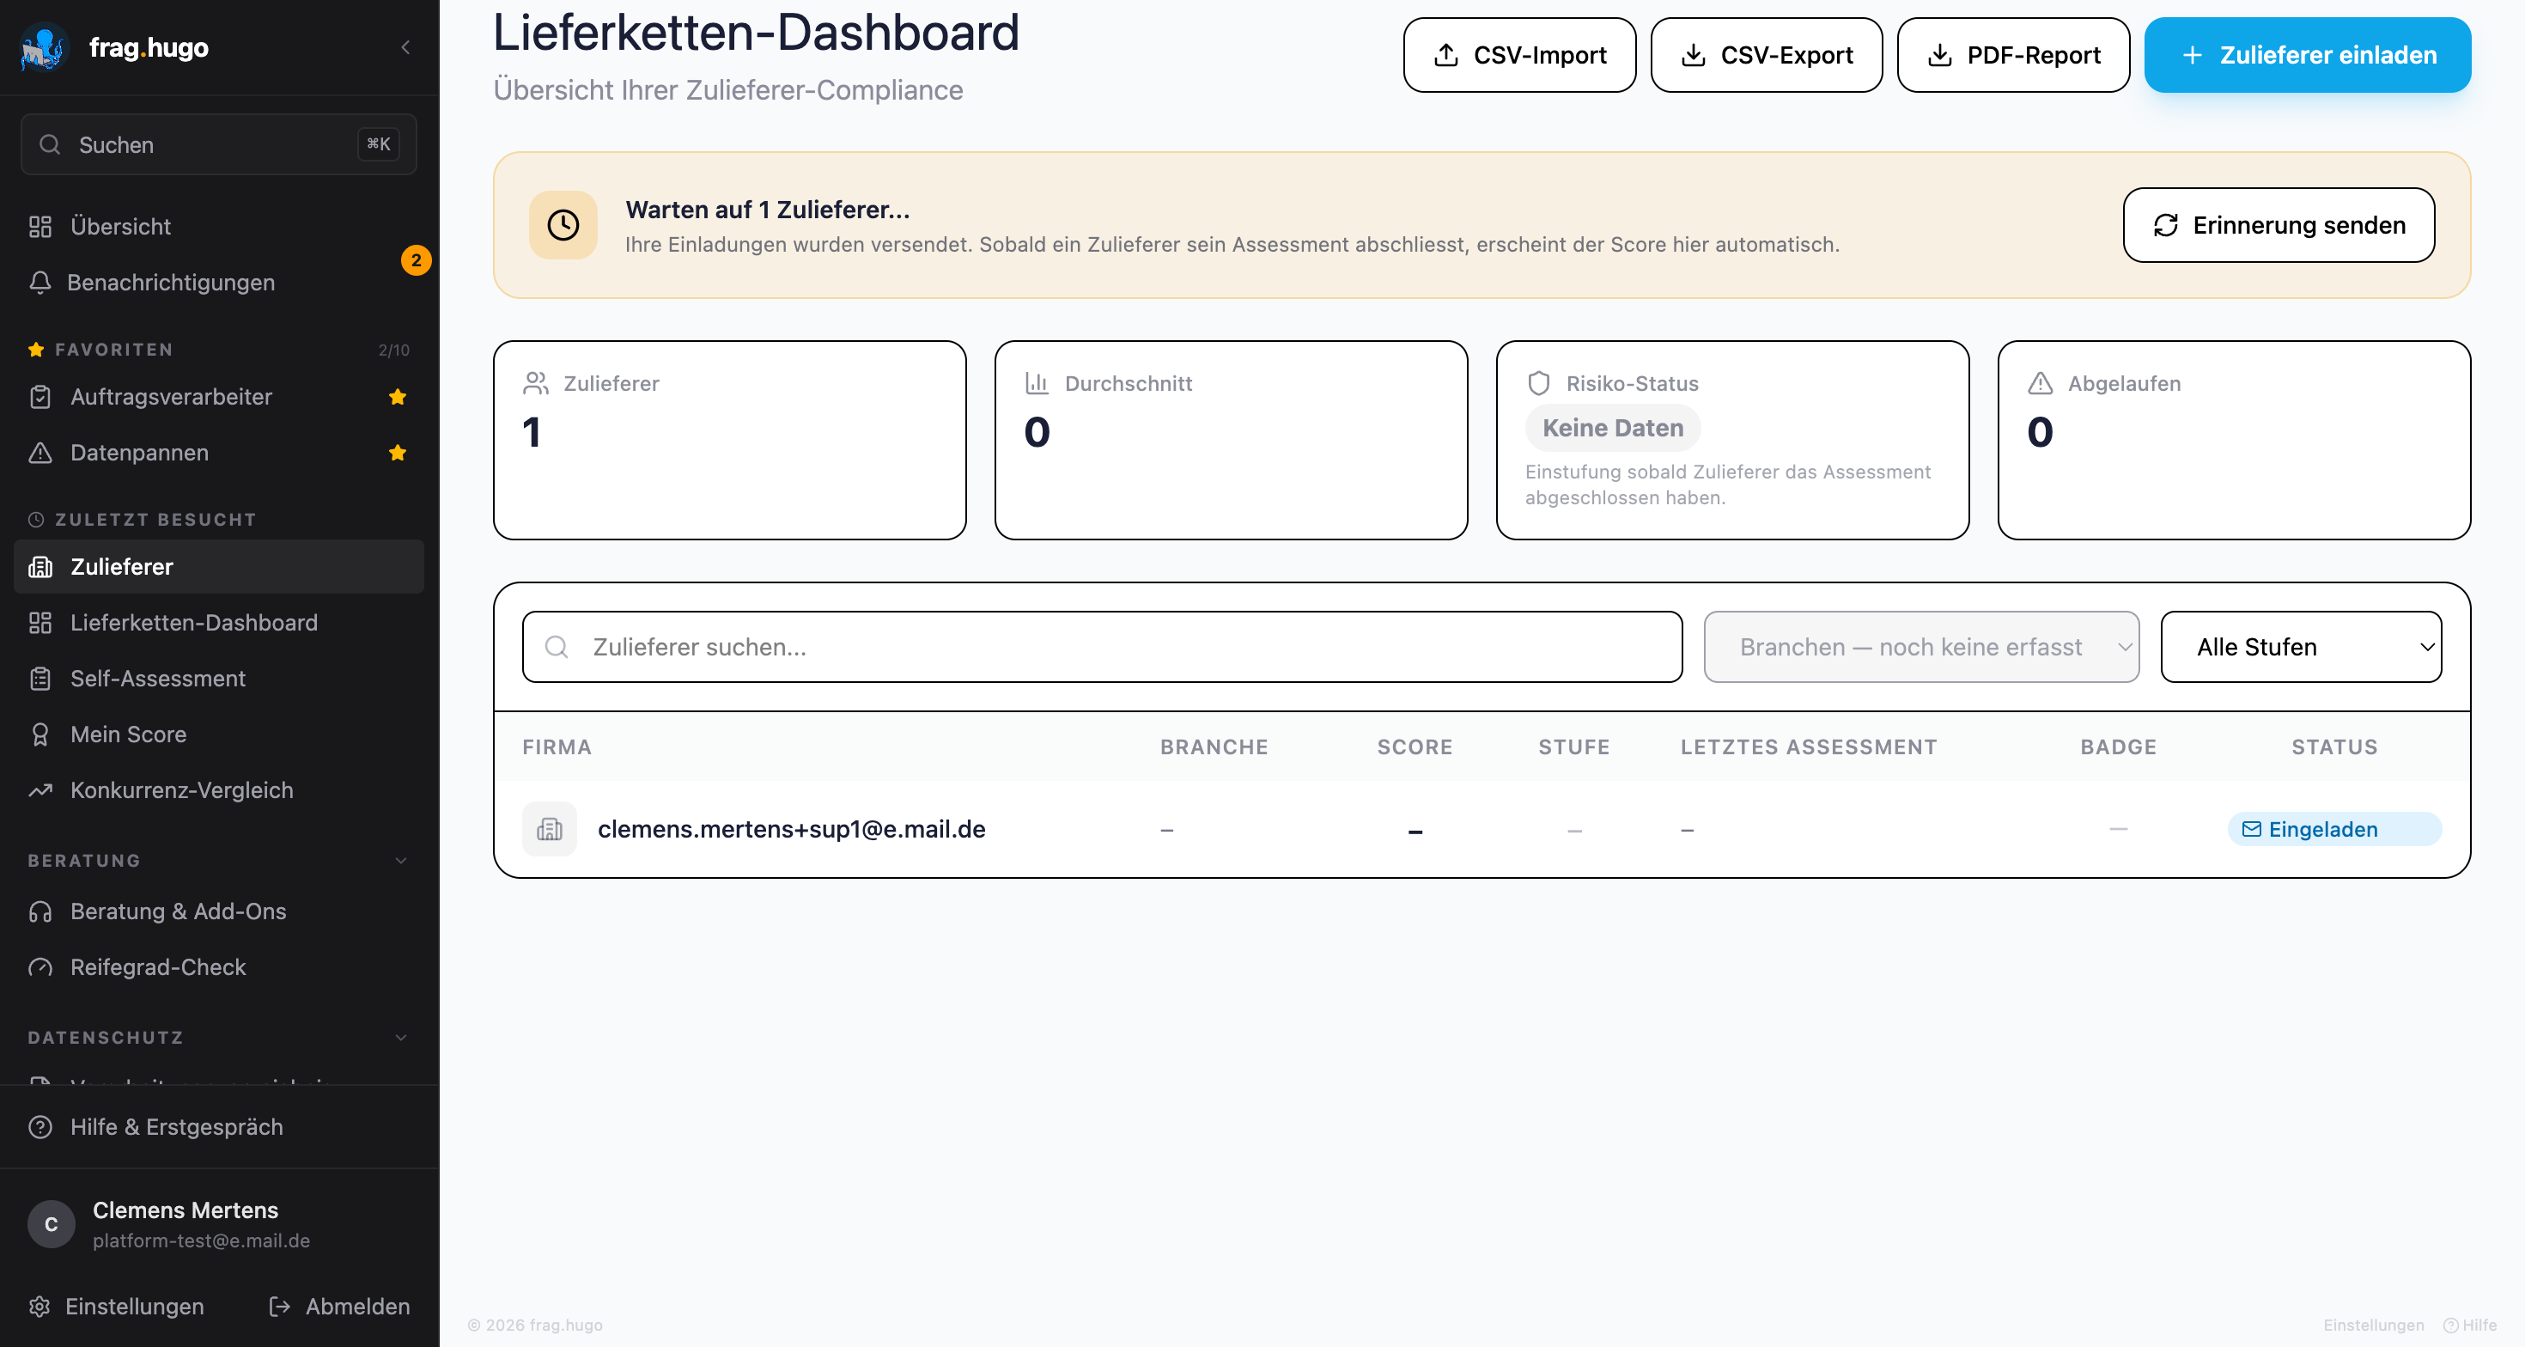Open Mein Score page
This screenshot has width=2525, height=1347.
(219, 734)
